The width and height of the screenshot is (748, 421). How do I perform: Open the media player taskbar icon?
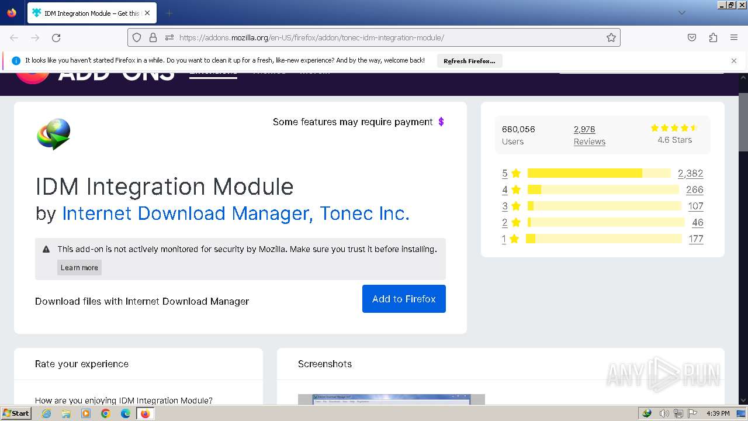[86, 413]
